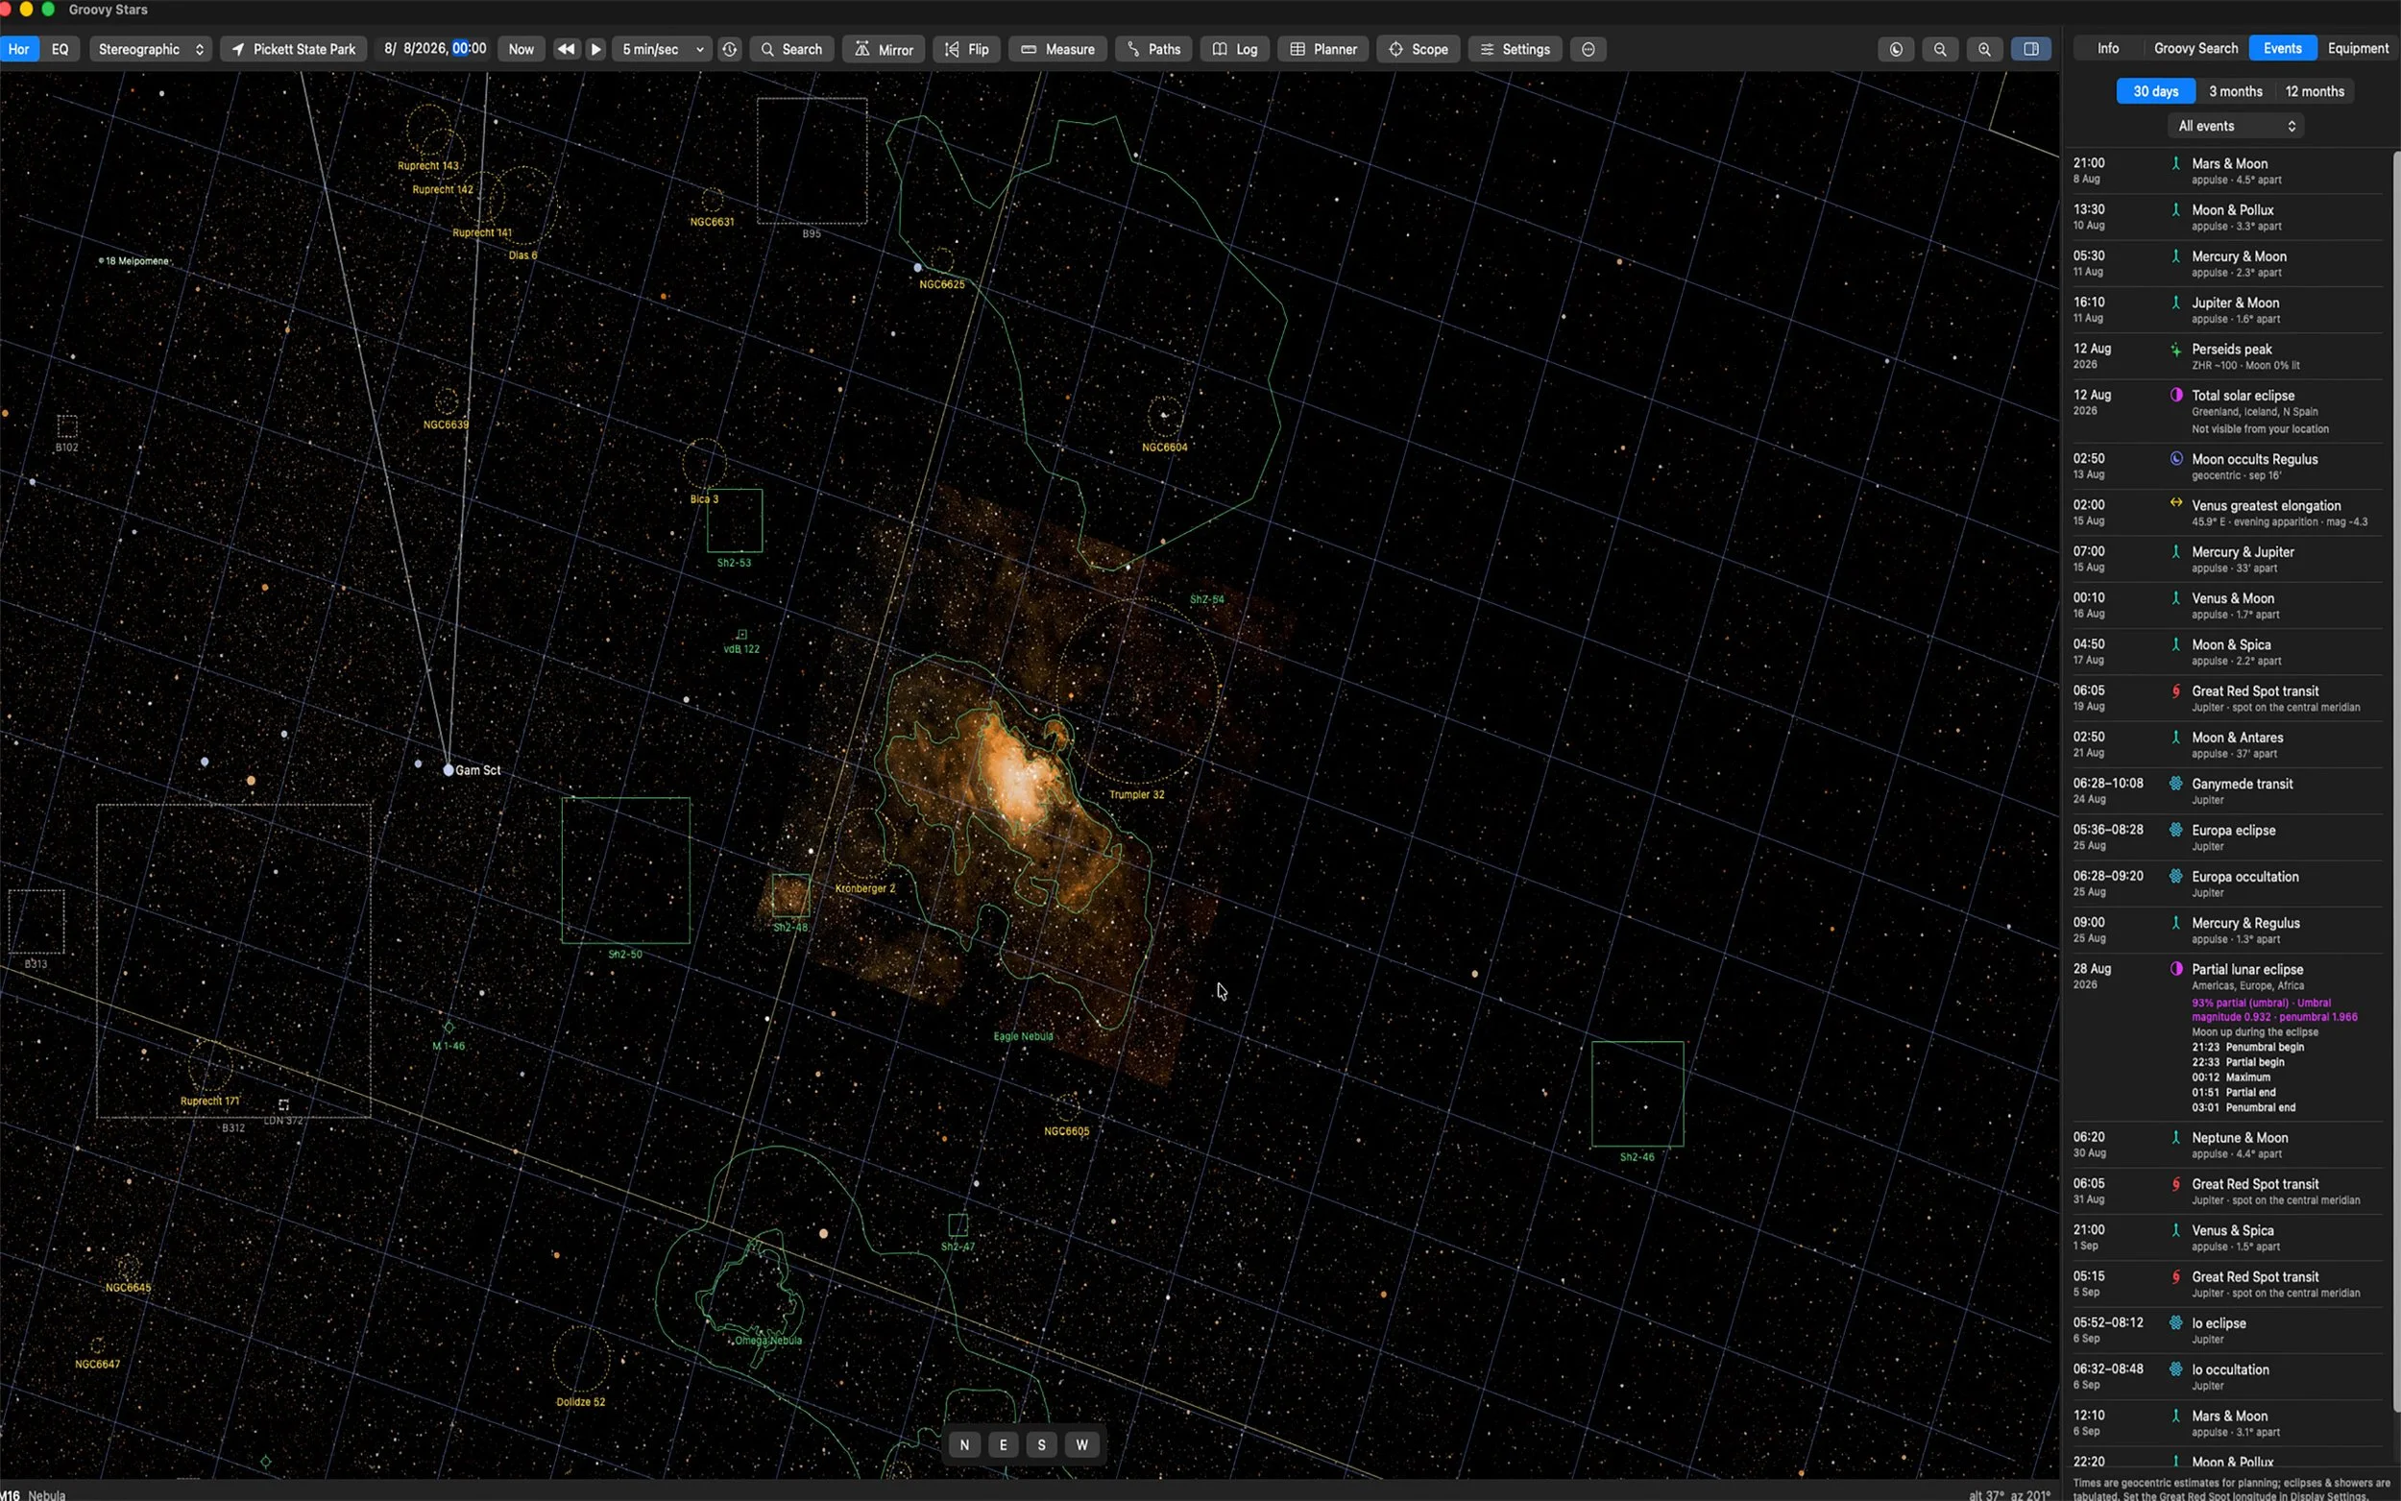Click the zoom in magnifier icon

(x=1984, y=49)
